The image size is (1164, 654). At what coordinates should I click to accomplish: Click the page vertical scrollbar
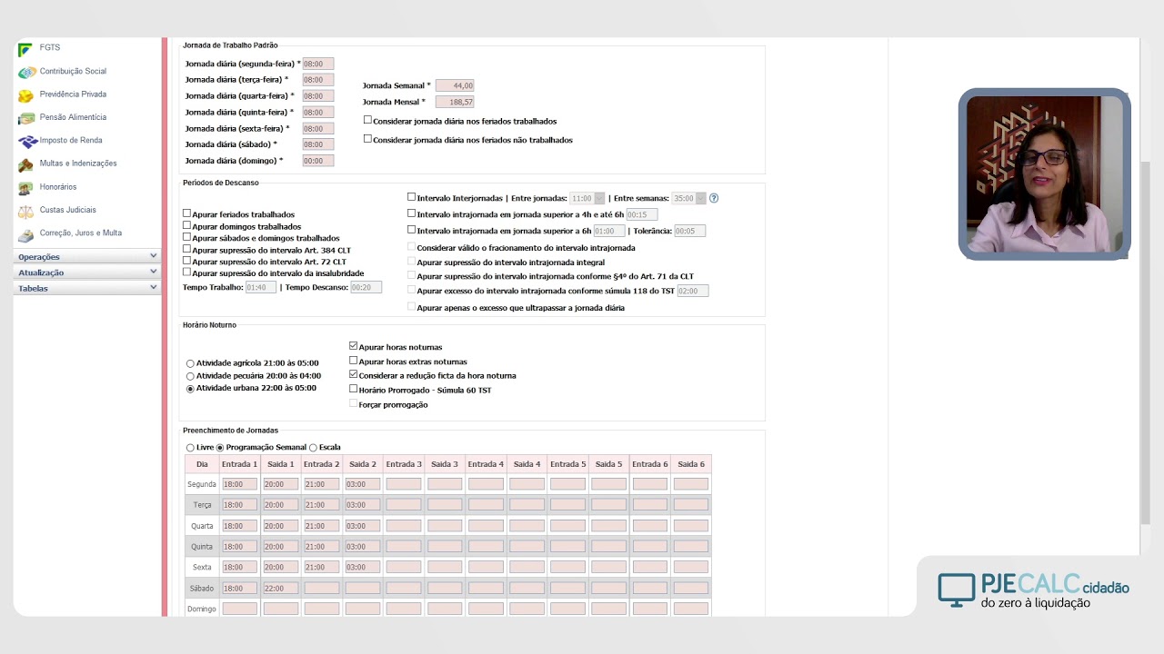(x=1145, y=343)
